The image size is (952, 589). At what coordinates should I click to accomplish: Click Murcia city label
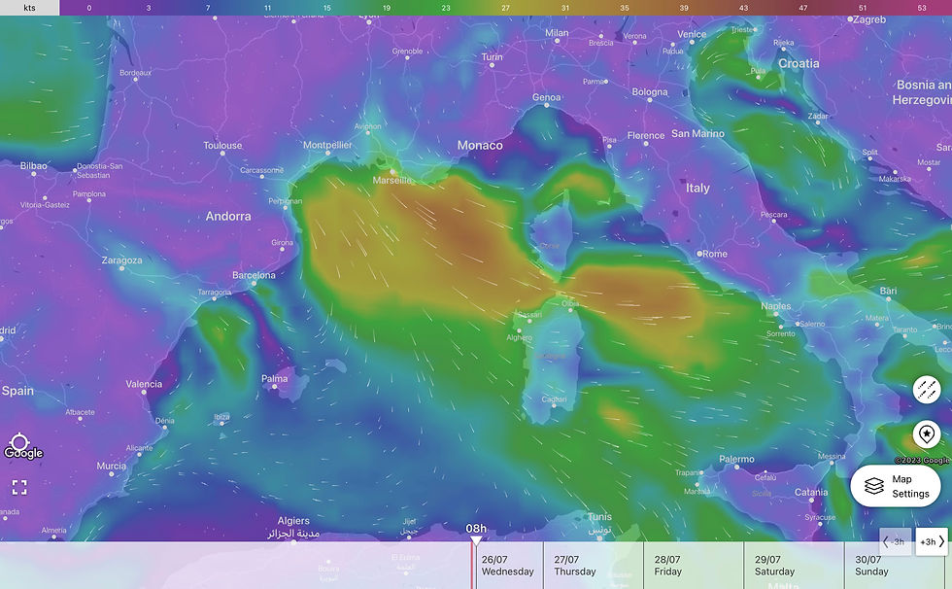(x=111, y=466)
